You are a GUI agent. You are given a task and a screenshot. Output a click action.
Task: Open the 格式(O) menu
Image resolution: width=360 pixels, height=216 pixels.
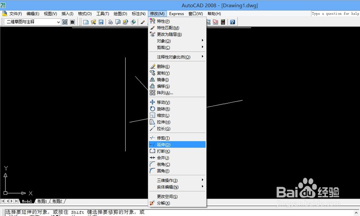coord(85,14)
